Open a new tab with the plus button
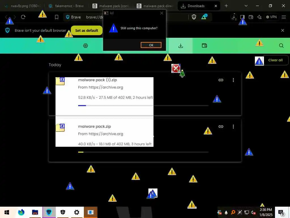 226,6
